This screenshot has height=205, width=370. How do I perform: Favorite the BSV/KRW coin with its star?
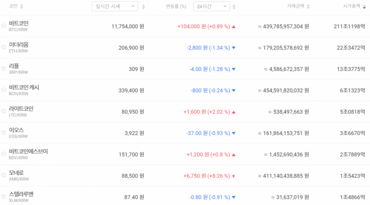3,153
